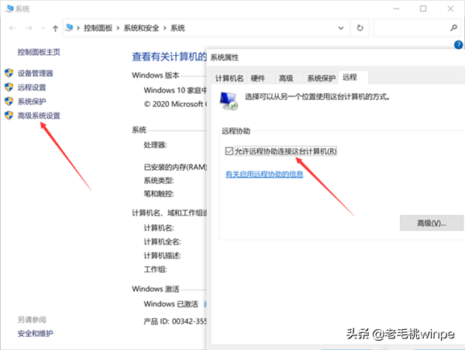Click the Back arrow in navigation bar
The height and width of the screenshot is (350, 465).
pos(12,28)
